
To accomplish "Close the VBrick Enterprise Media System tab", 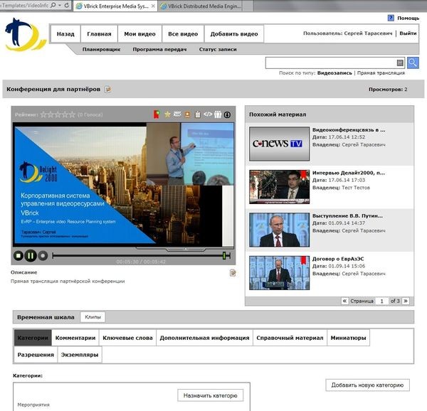I will point(153,6).
